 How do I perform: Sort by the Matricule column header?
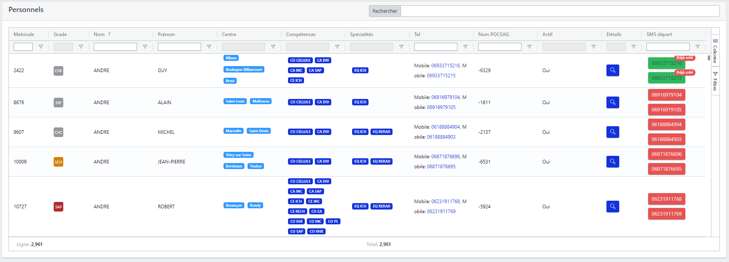[x=24, y=34]
